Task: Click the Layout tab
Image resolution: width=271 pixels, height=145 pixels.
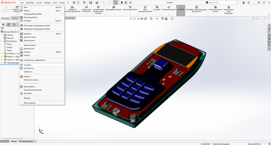Action: (15, 18)
